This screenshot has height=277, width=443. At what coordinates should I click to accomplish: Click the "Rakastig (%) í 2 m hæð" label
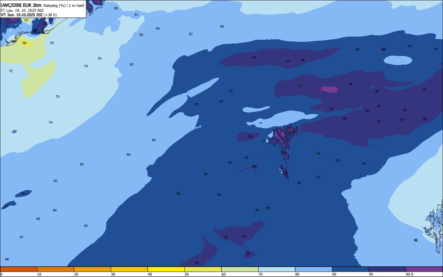pos(64,6)
